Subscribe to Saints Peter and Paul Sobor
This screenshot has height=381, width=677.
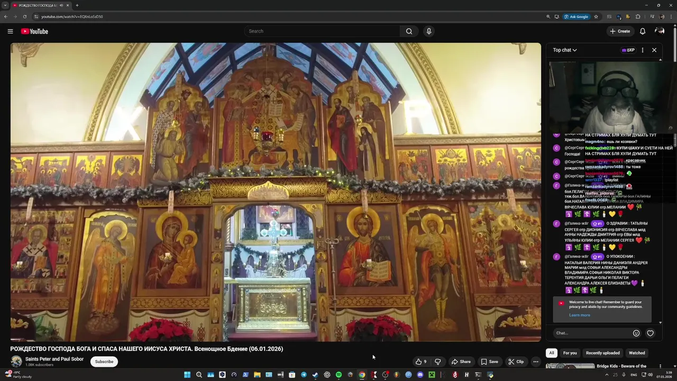pos(104,362)
